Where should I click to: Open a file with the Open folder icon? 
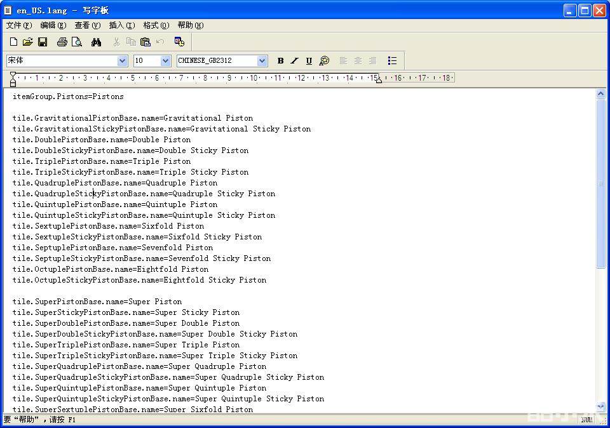[27, 42]
